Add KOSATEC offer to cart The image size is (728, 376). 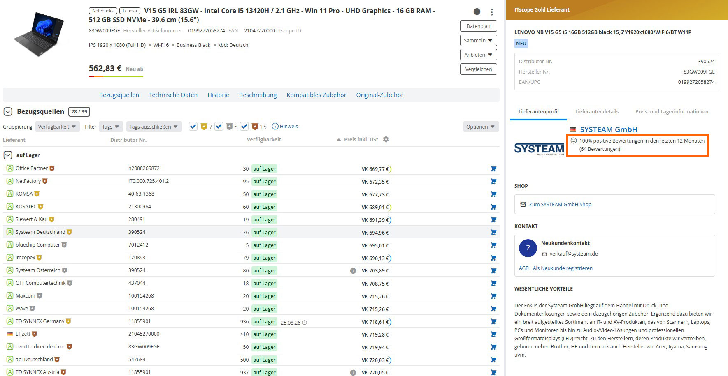pos(493,207)
